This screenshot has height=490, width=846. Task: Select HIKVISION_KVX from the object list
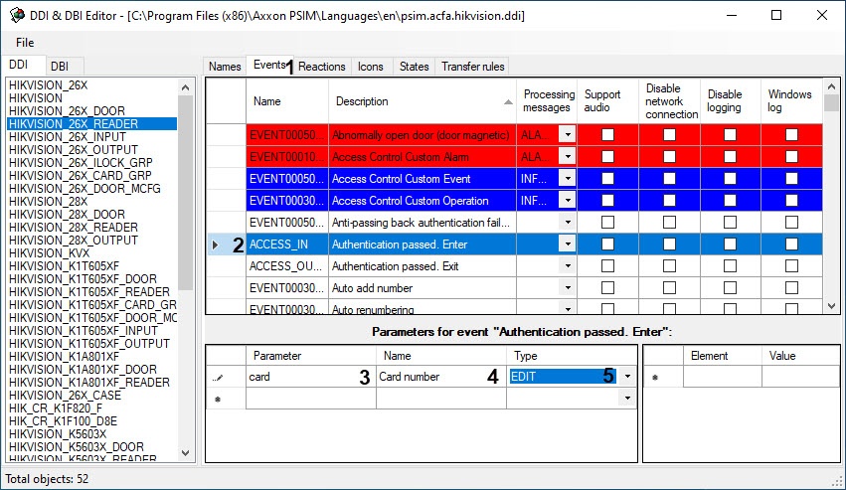(x=49, y=253)
